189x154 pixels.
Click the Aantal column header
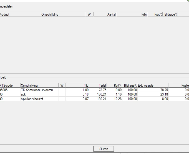(105, 14)
